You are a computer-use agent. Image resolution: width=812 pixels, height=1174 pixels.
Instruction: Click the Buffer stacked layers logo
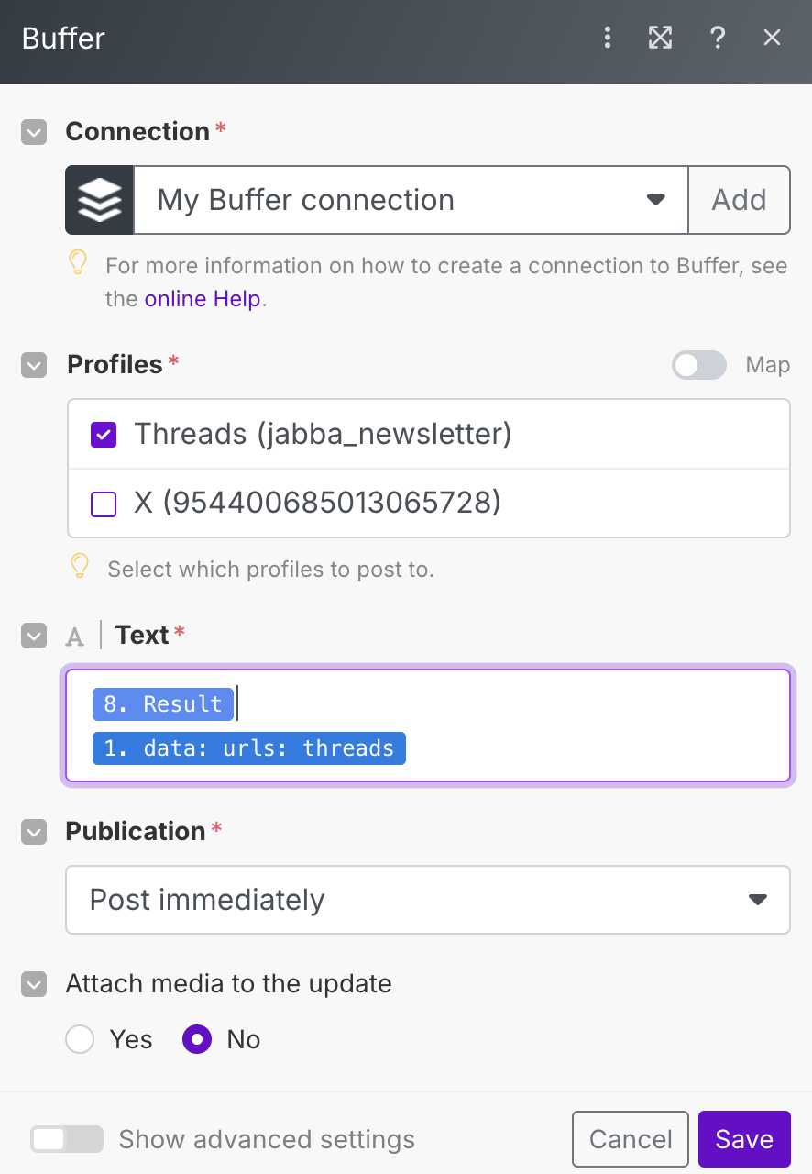pyautogui.click(x=100, y=200)
